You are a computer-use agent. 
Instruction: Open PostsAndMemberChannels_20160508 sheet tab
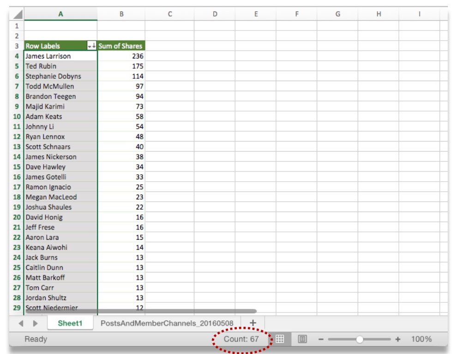(167, 323)
